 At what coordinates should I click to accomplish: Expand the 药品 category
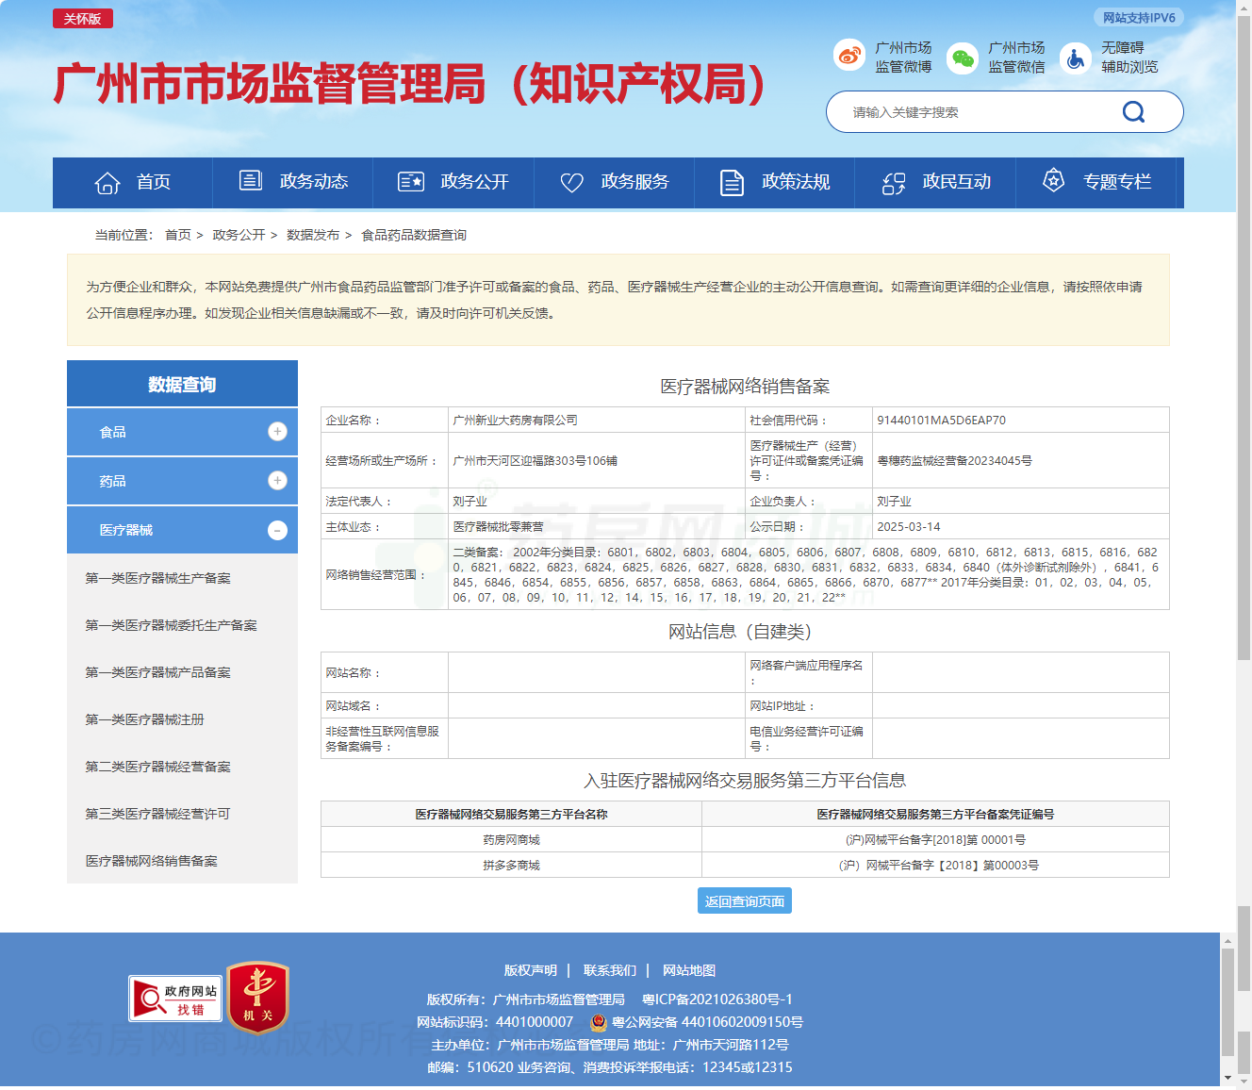(x=276, y=481)
